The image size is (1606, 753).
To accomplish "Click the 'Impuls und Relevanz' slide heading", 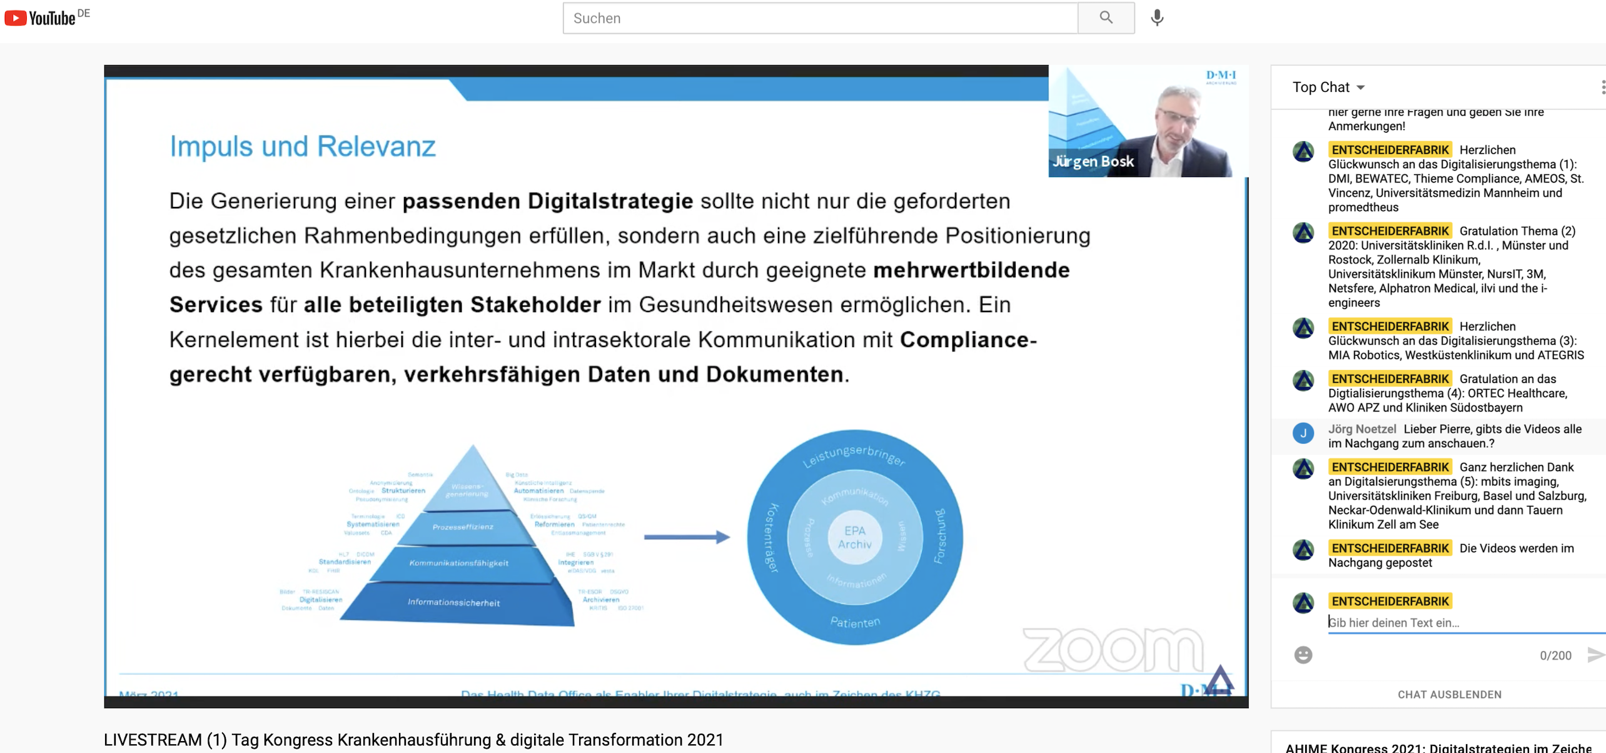I will pos(303,146).
